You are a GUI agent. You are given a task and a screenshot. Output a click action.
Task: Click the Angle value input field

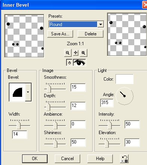click(x=107, y=103)
